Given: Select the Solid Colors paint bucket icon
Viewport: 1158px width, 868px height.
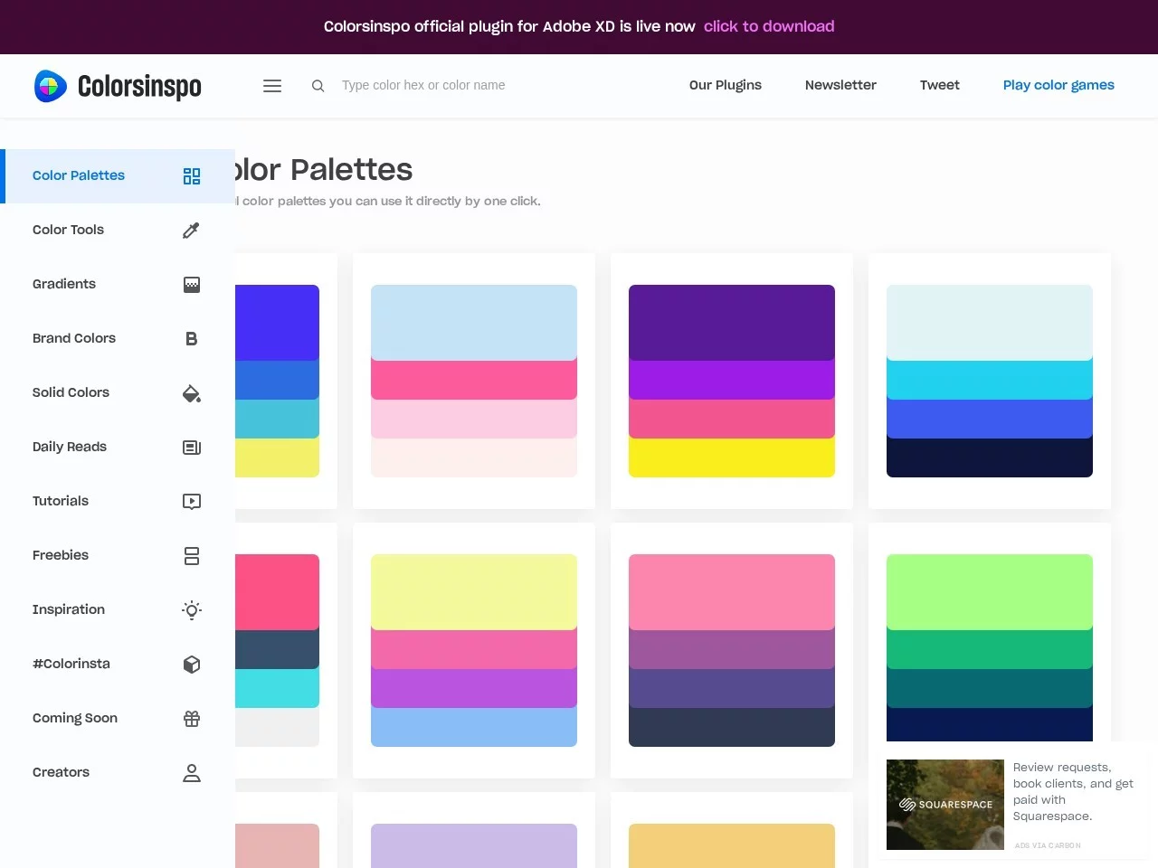Looking at the screenshot, I should point(191,392).
